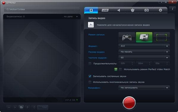Open the settings gear tab

(160, 10)
